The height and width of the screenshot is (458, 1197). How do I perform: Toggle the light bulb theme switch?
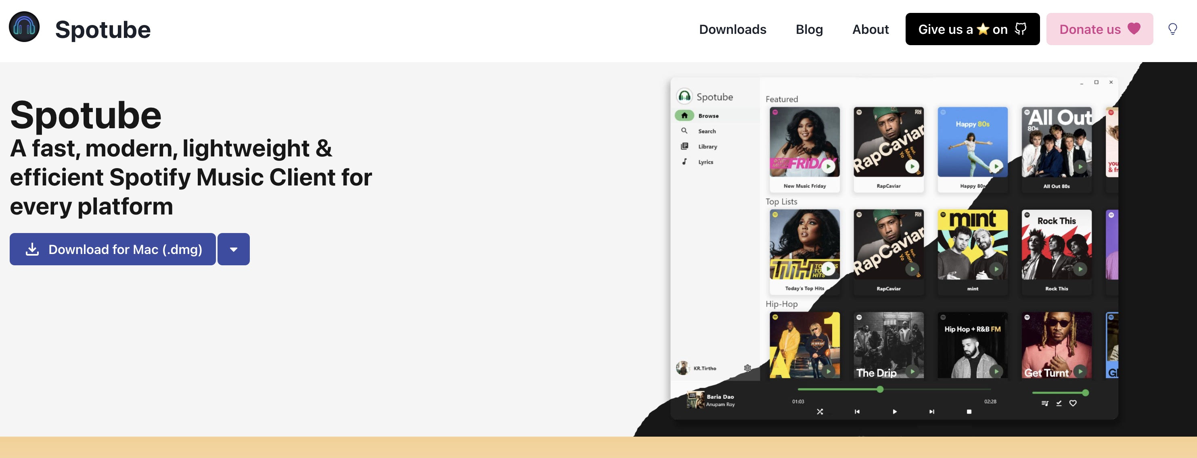1172,29
